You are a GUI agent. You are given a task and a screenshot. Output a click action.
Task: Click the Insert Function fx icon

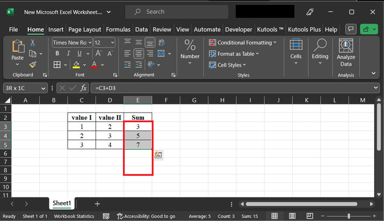click(x=83, y=88)
